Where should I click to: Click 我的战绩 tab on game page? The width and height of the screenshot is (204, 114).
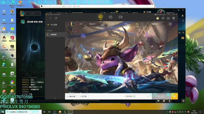(x=92, y=24)
